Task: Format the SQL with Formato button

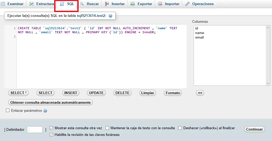Action: pos(173,93)
